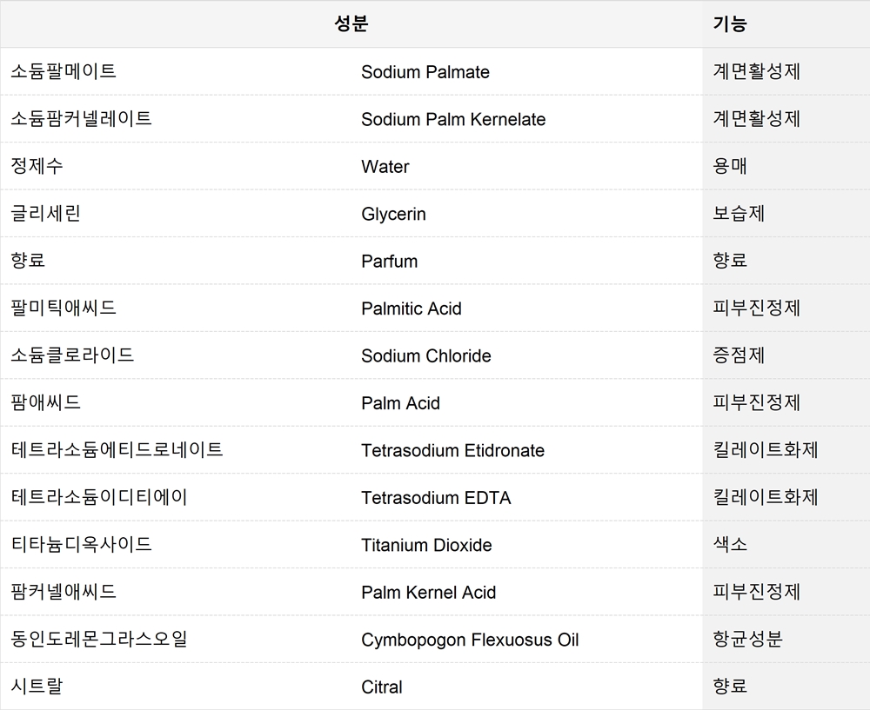870x710 pixels.
Task: Select the Tetrasodium Etidronate entry
Action: click(x=452, y=451)
